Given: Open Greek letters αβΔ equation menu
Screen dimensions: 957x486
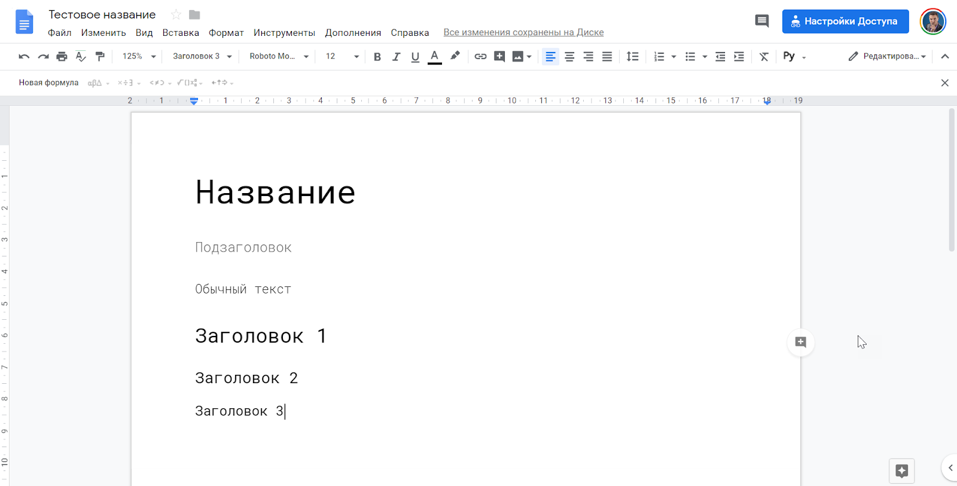Looking at the screenshot, I should 99,83.
